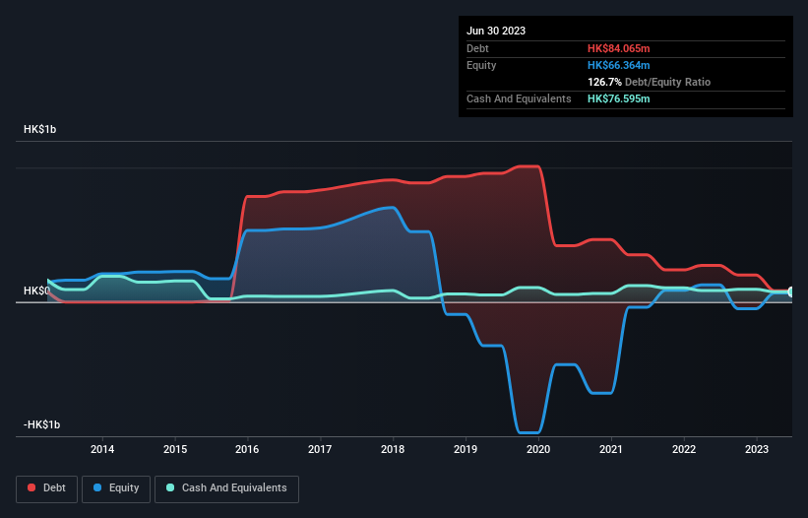Image resolution: width=808 pixels, height=518 pixels.
Task: Click Cash And Equivalents label in tooltip
Action: pos(519,98)
